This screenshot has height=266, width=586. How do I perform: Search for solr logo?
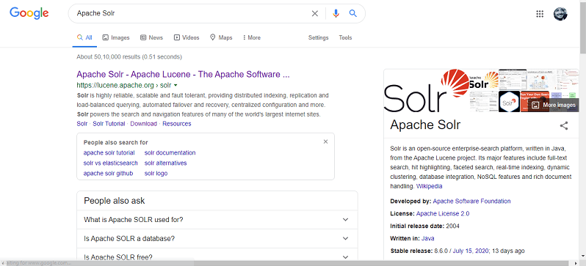coord(156,173)
